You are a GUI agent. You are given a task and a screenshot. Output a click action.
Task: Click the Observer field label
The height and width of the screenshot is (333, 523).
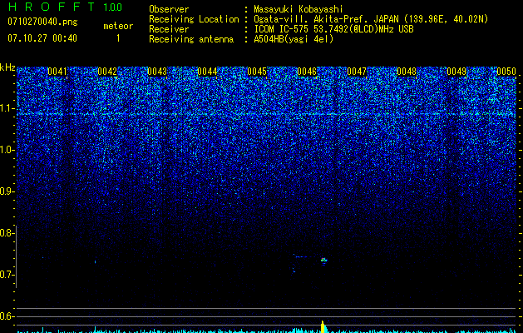169,9
